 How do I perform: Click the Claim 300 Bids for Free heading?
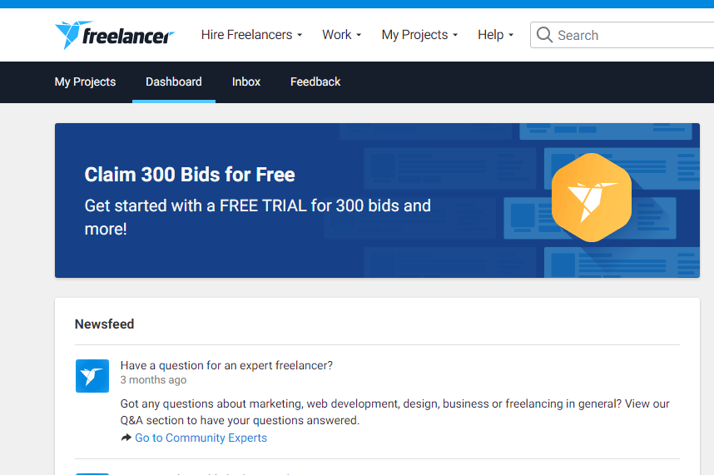tap(190, 175)
